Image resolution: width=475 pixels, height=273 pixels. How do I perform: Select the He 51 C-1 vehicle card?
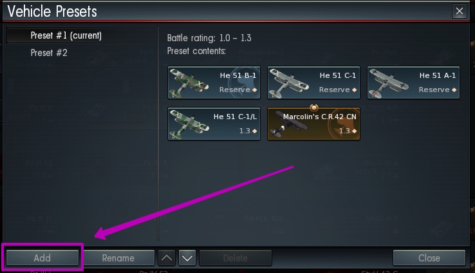pos(313,82)
